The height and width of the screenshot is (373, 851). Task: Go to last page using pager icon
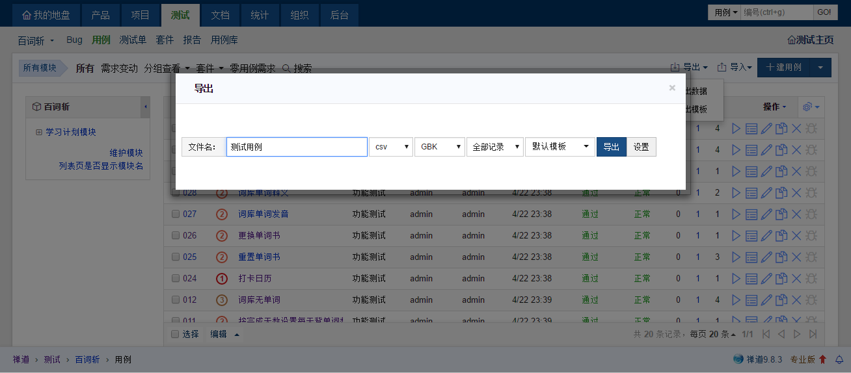click(813, 334)
